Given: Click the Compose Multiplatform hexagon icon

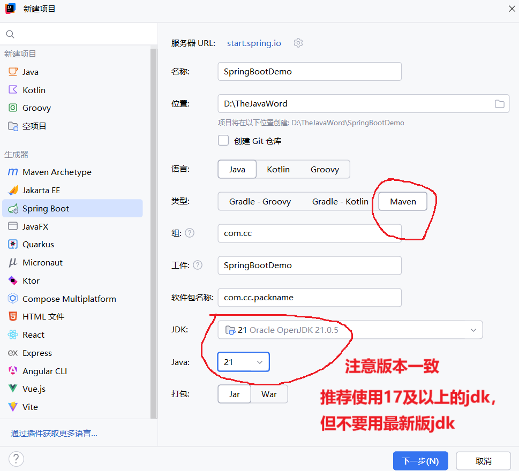Looking at the screenshot, I should coord(13,299).
